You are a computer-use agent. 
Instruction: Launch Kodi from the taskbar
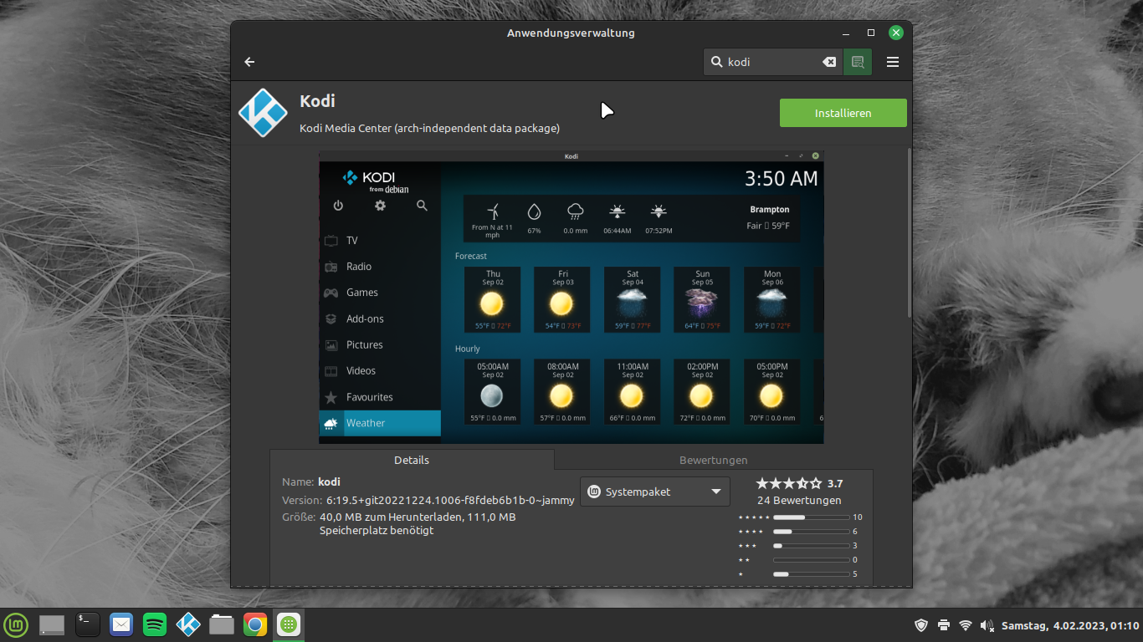pos(188,624)
